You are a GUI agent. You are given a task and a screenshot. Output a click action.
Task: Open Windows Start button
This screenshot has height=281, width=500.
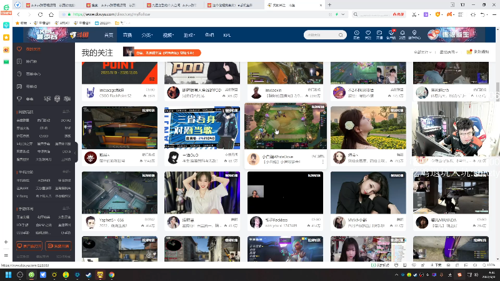point(9,275)
